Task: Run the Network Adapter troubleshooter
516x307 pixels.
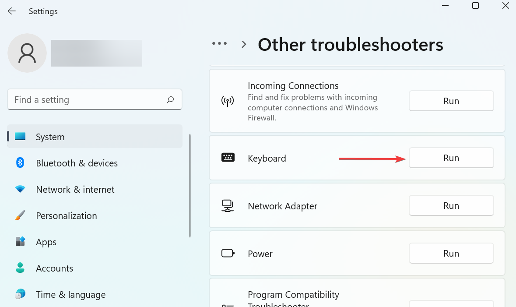Action: point(451,206)
